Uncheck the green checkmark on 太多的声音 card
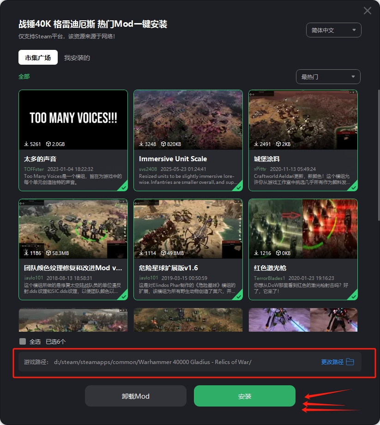This screenshot has width=380, height=425. point(123,187)
